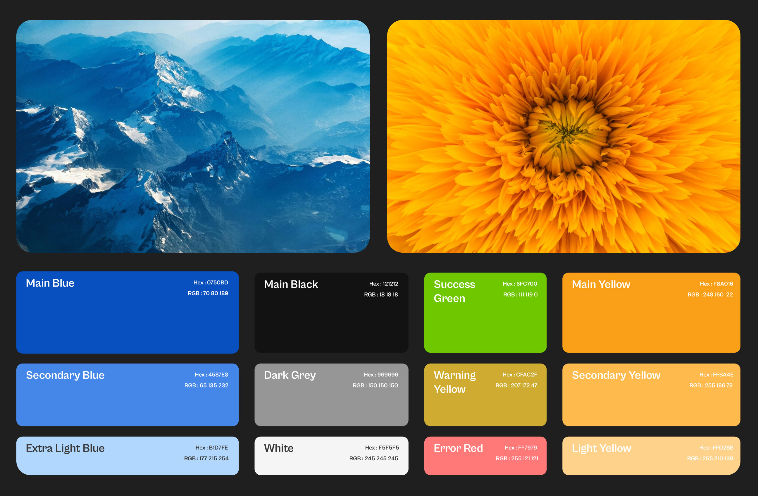
Task: Click the yellow flower image
Action: coord(564,136)
